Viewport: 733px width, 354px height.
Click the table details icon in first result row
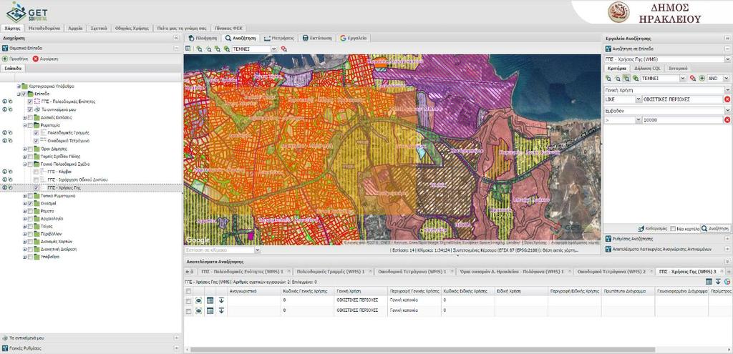[210, 300]
